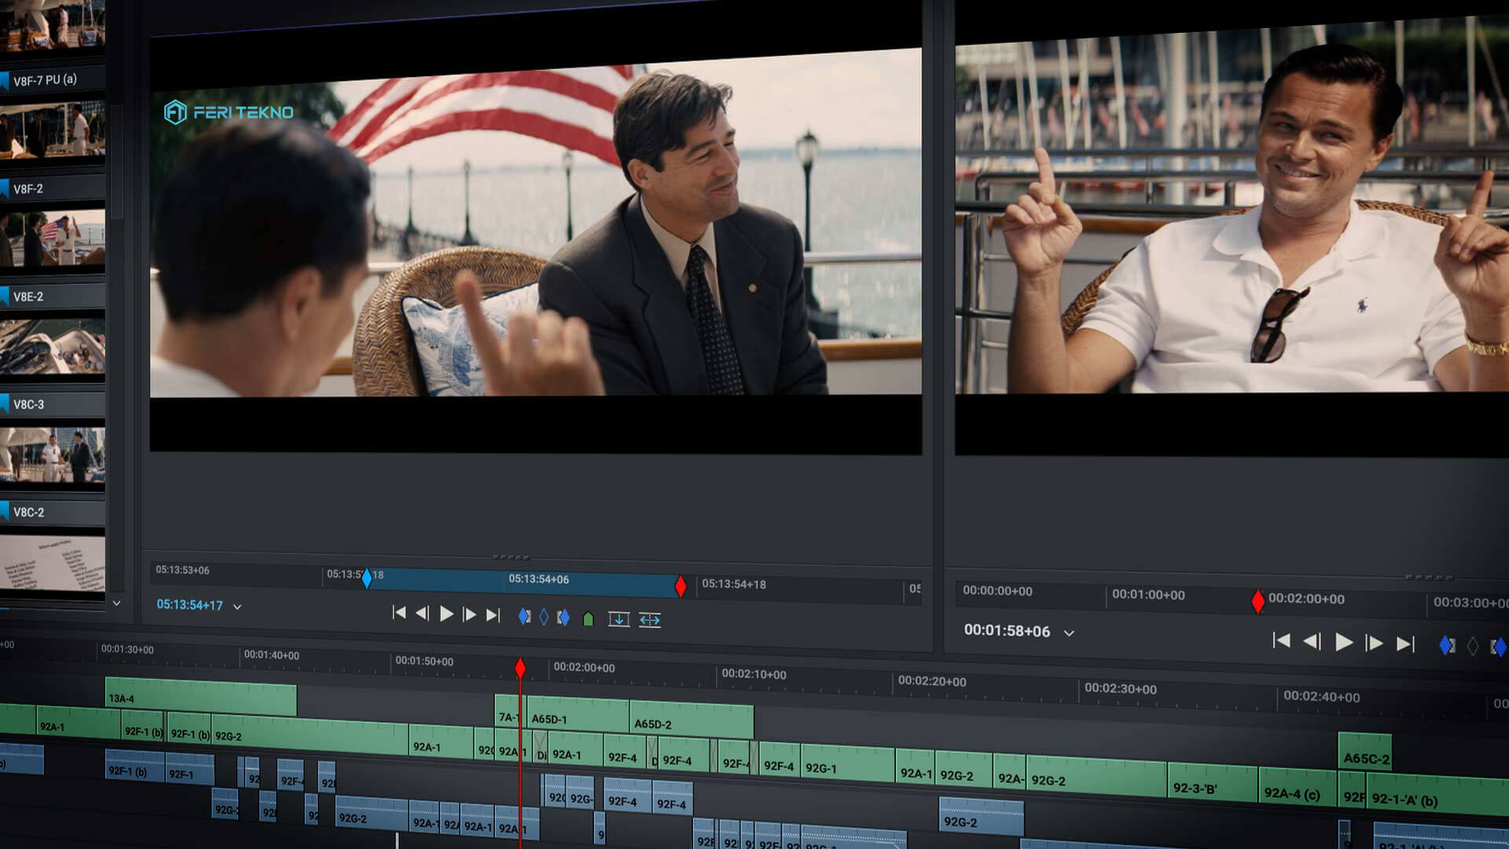Mark in point in sequence viewer
The image size is (1509, 849).
[1446, 645]
